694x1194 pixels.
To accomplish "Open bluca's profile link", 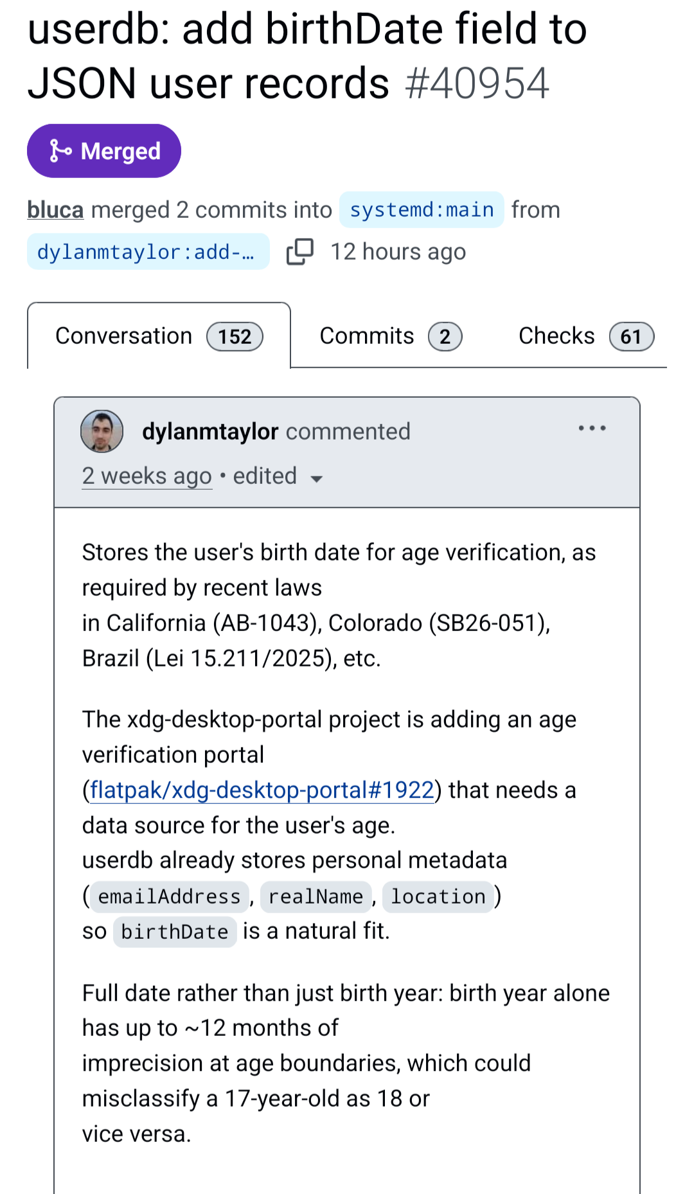I will 55,210.
